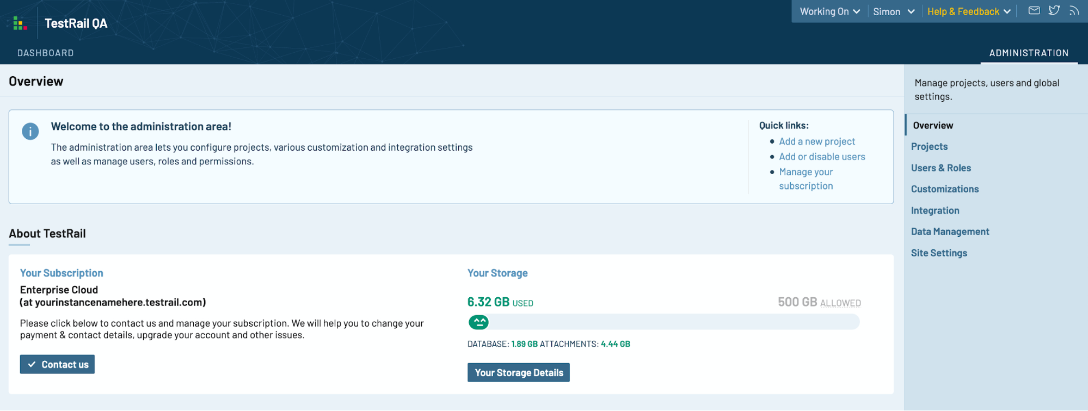
Task: Open Your Storage Details button
Action: pos(518,372)
